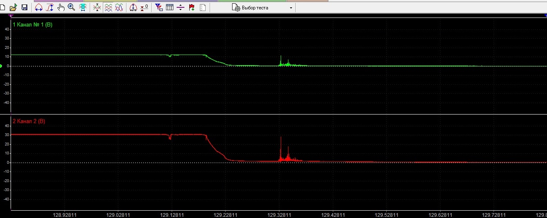Click the green channel 1 zero-level marker

[1, 66]
